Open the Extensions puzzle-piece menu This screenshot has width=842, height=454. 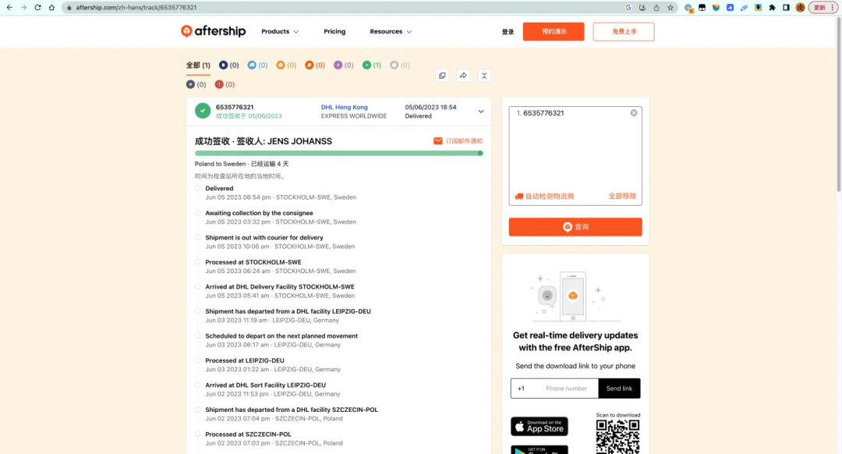click(x=772, y=8)
